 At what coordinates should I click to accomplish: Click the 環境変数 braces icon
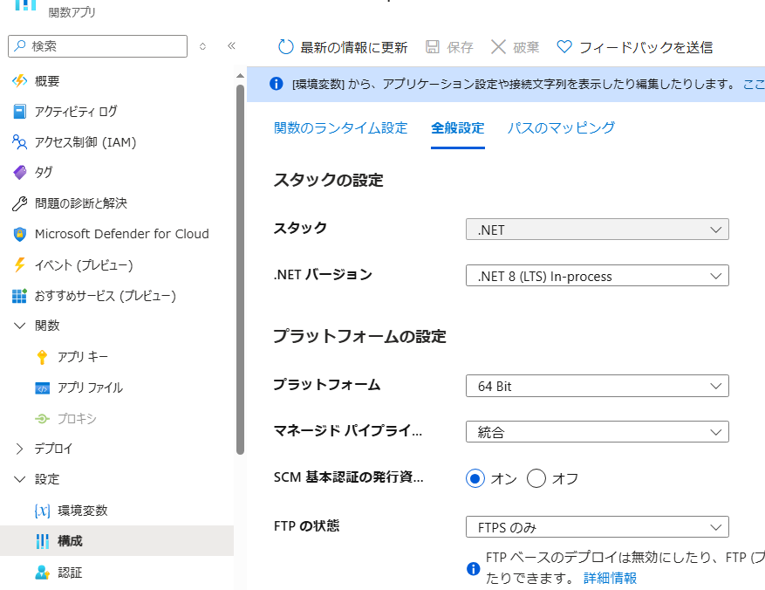coord(42,511)
